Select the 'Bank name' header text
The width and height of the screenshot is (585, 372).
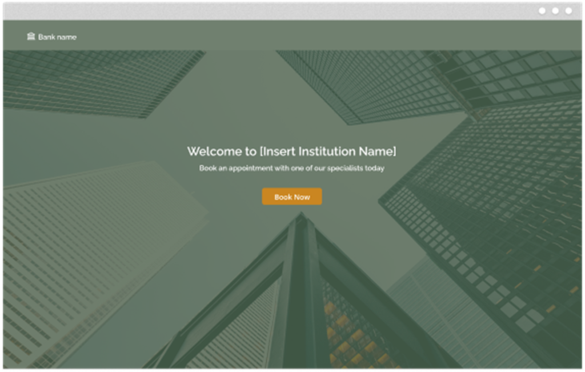pyautogui.click(x=57, y=37)
